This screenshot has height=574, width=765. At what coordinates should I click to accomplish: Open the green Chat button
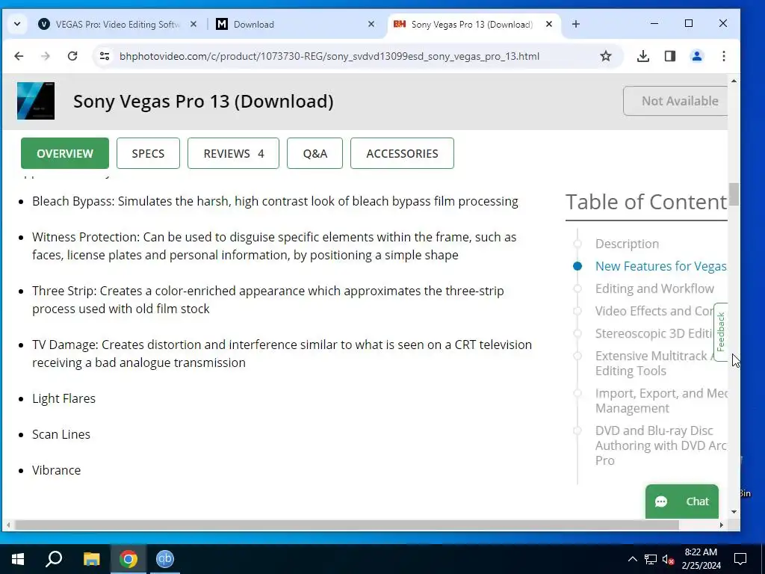[681, 502]
